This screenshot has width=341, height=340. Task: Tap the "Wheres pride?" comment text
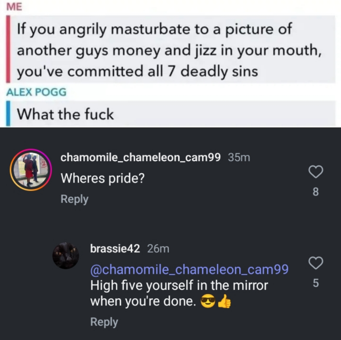103,178
